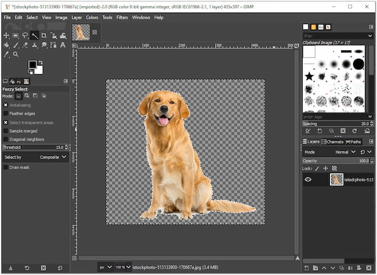The width and height of the screenshot is (377, 275).
Task: Select the Text tool
Action: (x=63, y=45)
